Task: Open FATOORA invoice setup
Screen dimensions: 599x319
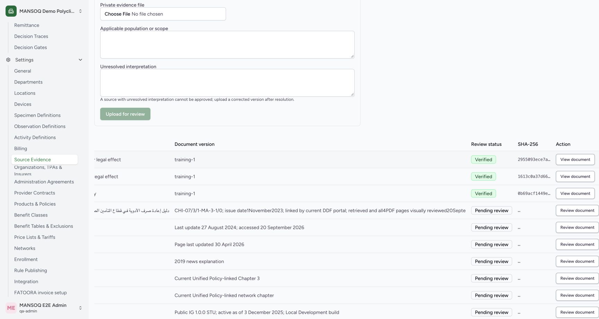Action: click(41, 293)
